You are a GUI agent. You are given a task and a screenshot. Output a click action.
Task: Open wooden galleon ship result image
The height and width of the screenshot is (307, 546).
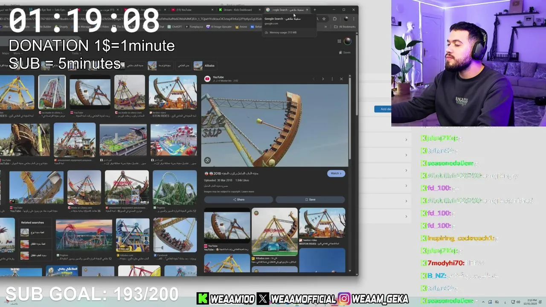pyautogui.click(x=25, y=141)
